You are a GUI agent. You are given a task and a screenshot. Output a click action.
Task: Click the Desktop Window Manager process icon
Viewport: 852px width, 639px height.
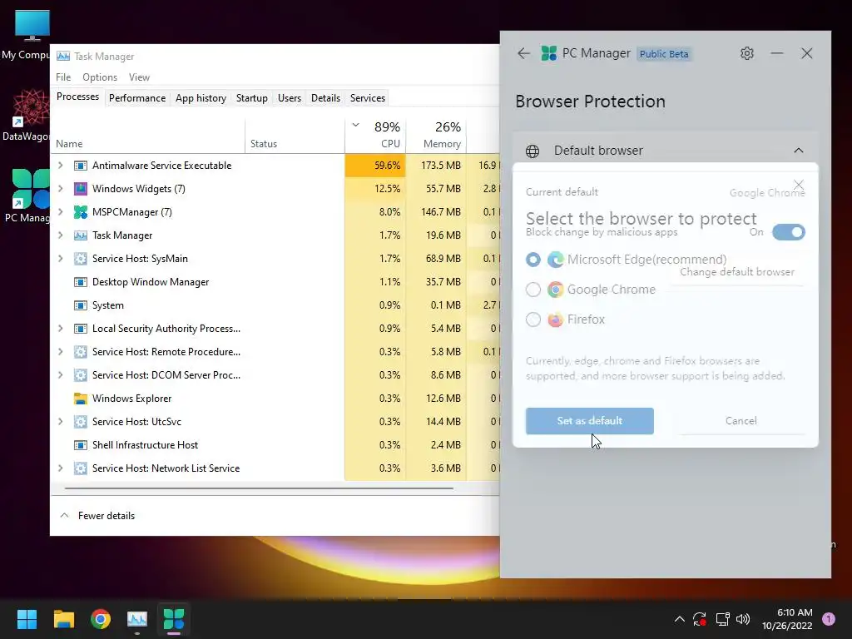click(81, 283)
